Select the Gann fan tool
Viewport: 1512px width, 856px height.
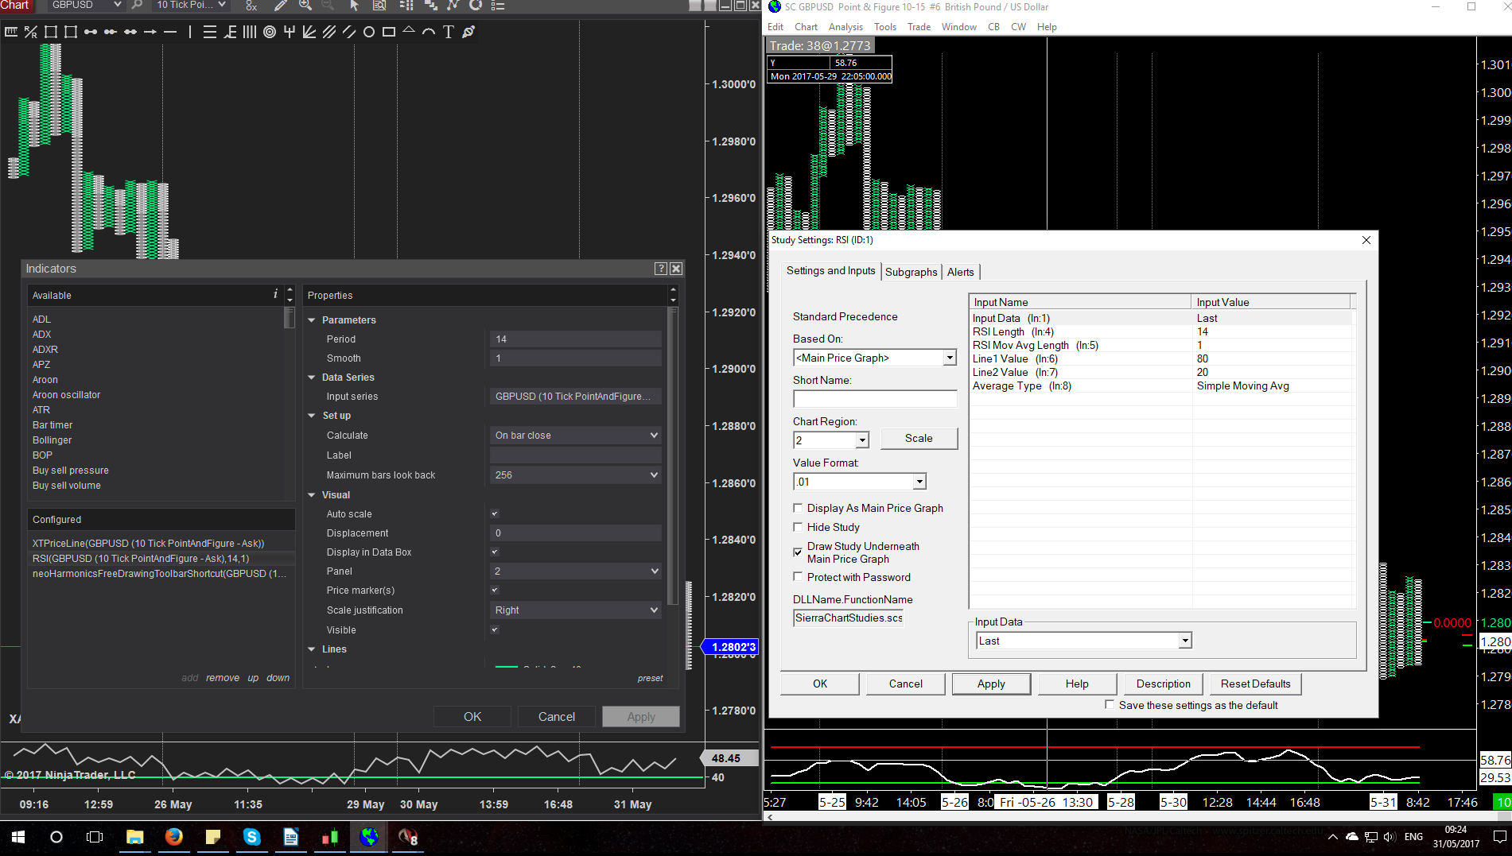click(x=309, y=32)
